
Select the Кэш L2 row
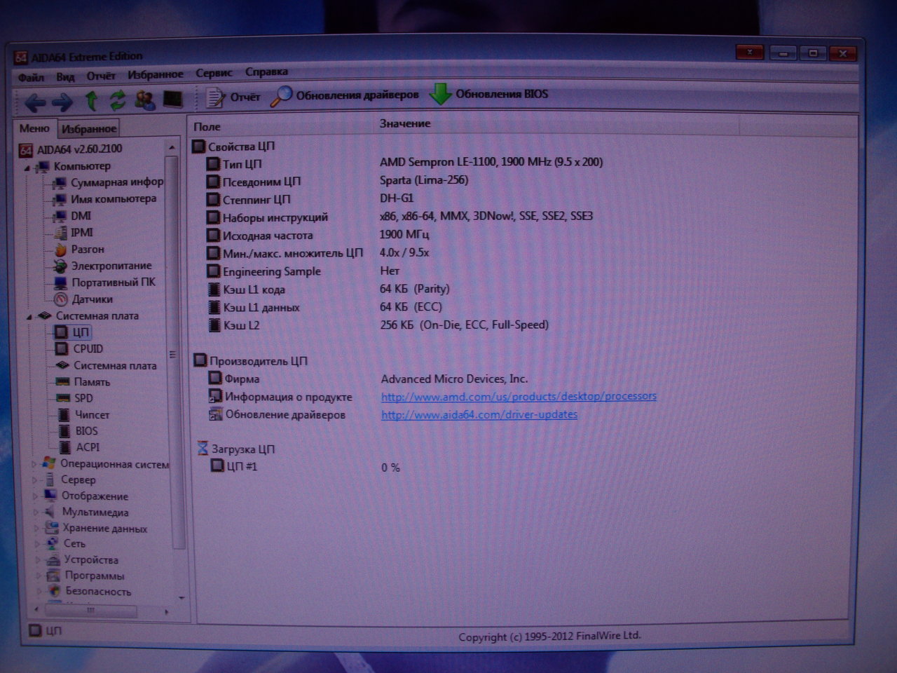[x=378, y=325]
